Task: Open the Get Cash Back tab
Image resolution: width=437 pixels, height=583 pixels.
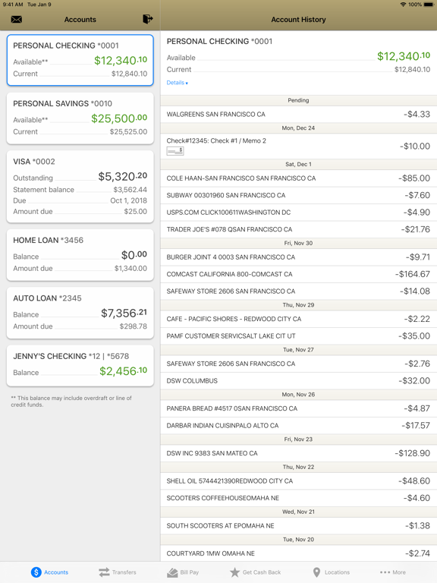Action: (x=255, y=572)
